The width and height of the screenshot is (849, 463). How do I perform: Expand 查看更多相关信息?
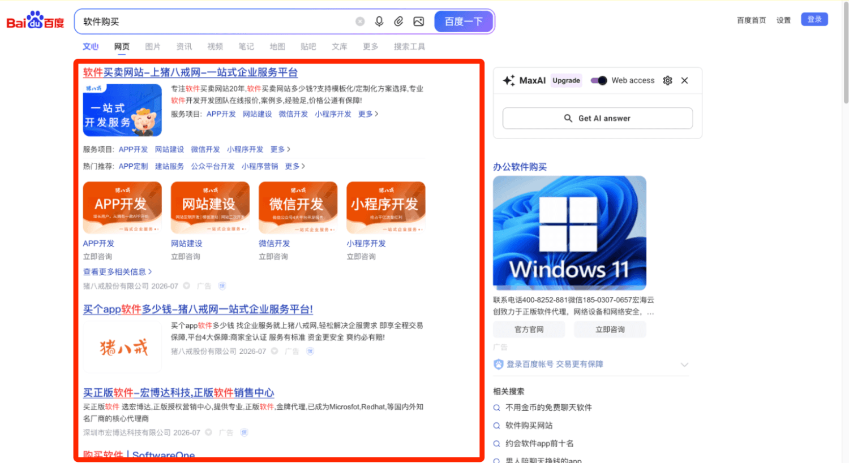(x=118, y=272)
